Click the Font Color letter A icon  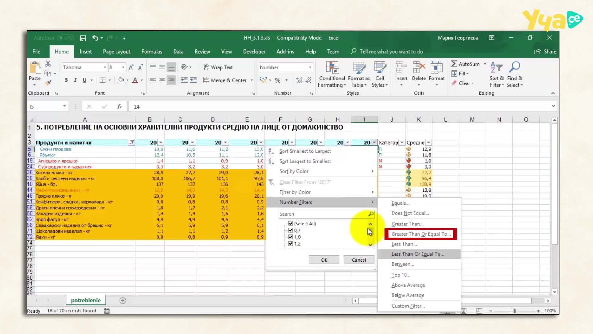pos(135,80)
